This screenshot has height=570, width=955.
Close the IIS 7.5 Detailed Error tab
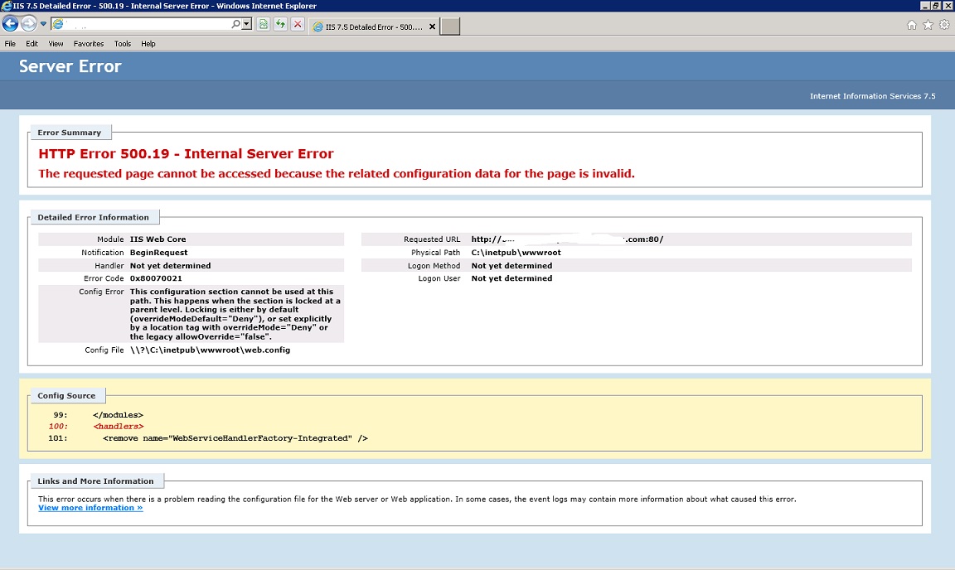tap(433, 27)
